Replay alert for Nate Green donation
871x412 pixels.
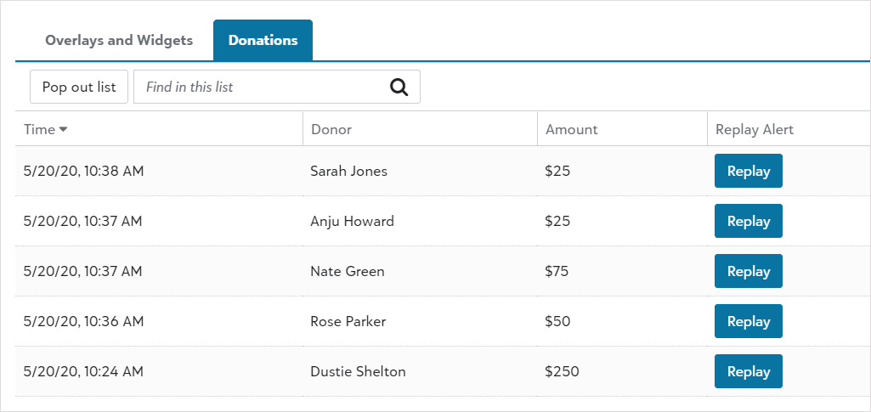click(749, 271)
